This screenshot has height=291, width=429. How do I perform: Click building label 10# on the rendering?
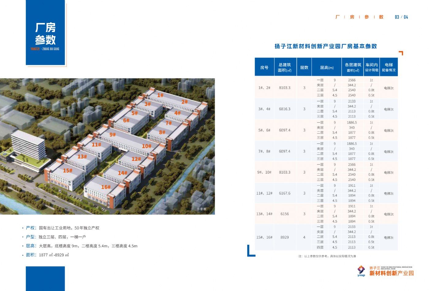pyautogui.click(x=146, y=146)
